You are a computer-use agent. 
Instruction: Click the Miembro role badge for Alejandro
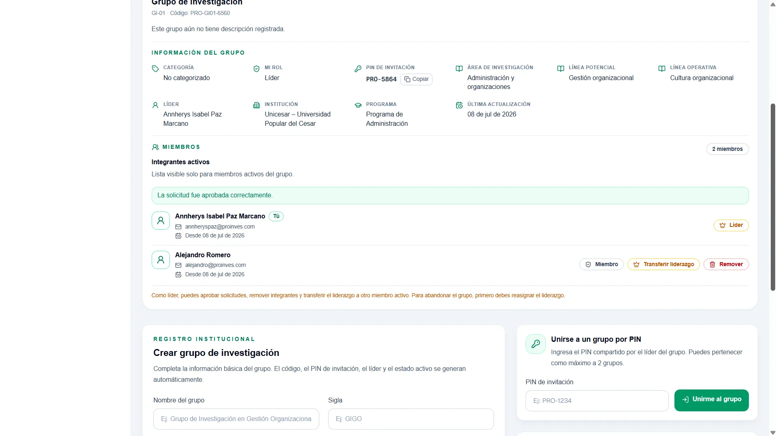pos(602,265)
